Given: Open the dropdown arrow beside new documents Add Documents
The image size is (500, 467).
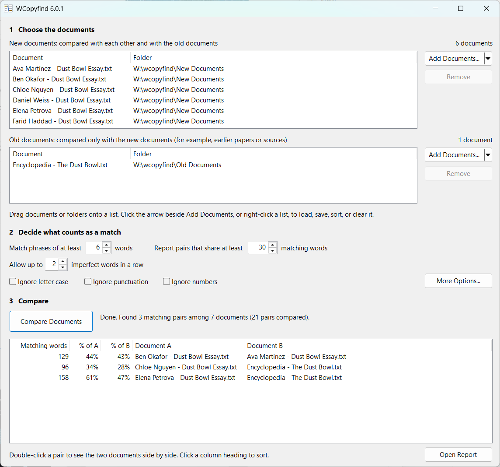Looking at the screenshot, I should coord(488,59).
